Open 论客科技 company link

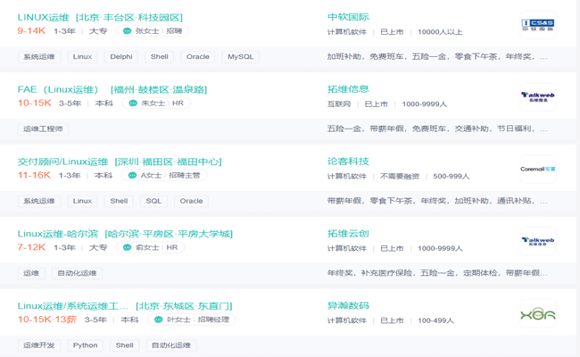click(348, 162)
